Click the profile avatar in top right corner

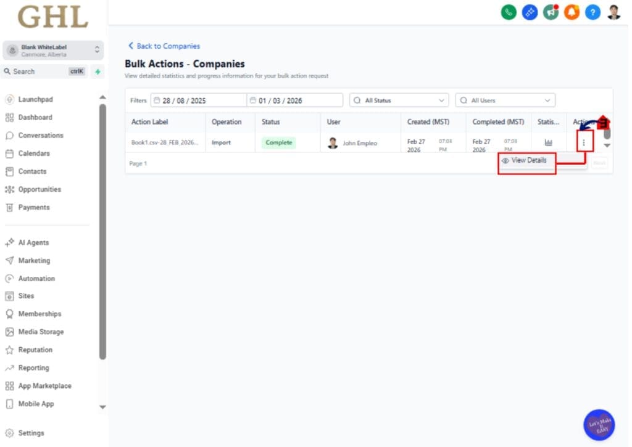pyautogui.click(x=613, y=12)
